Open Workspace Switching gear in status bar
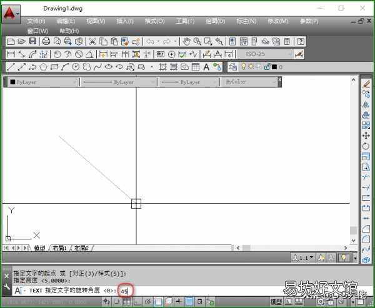This screenshot has height=308, width=375. pyautogui.click(x=320, y=302)
